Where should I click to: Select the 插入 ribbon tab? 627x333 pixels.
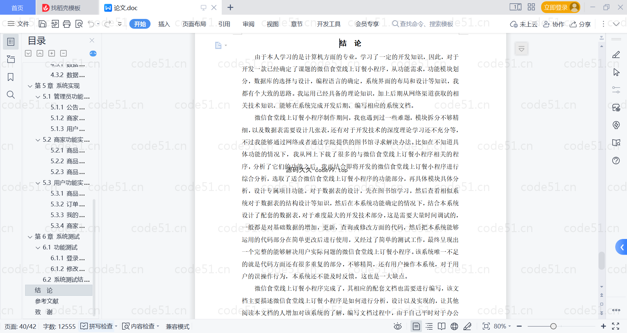pyautogui.click(x=164, y=24)
